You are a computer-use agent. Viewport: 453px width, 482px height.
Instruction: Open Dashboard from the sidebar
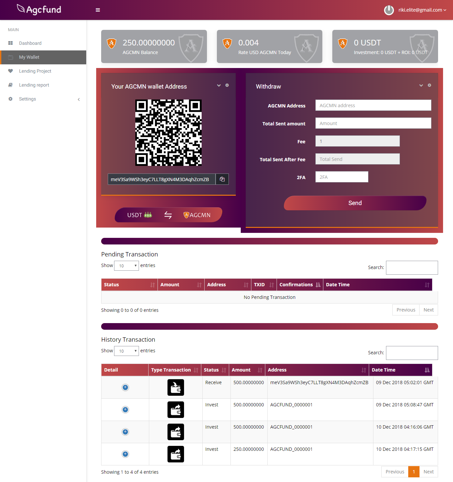click(30, 43)
